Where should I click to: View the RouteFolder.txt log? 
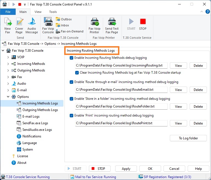click(178, 107)
